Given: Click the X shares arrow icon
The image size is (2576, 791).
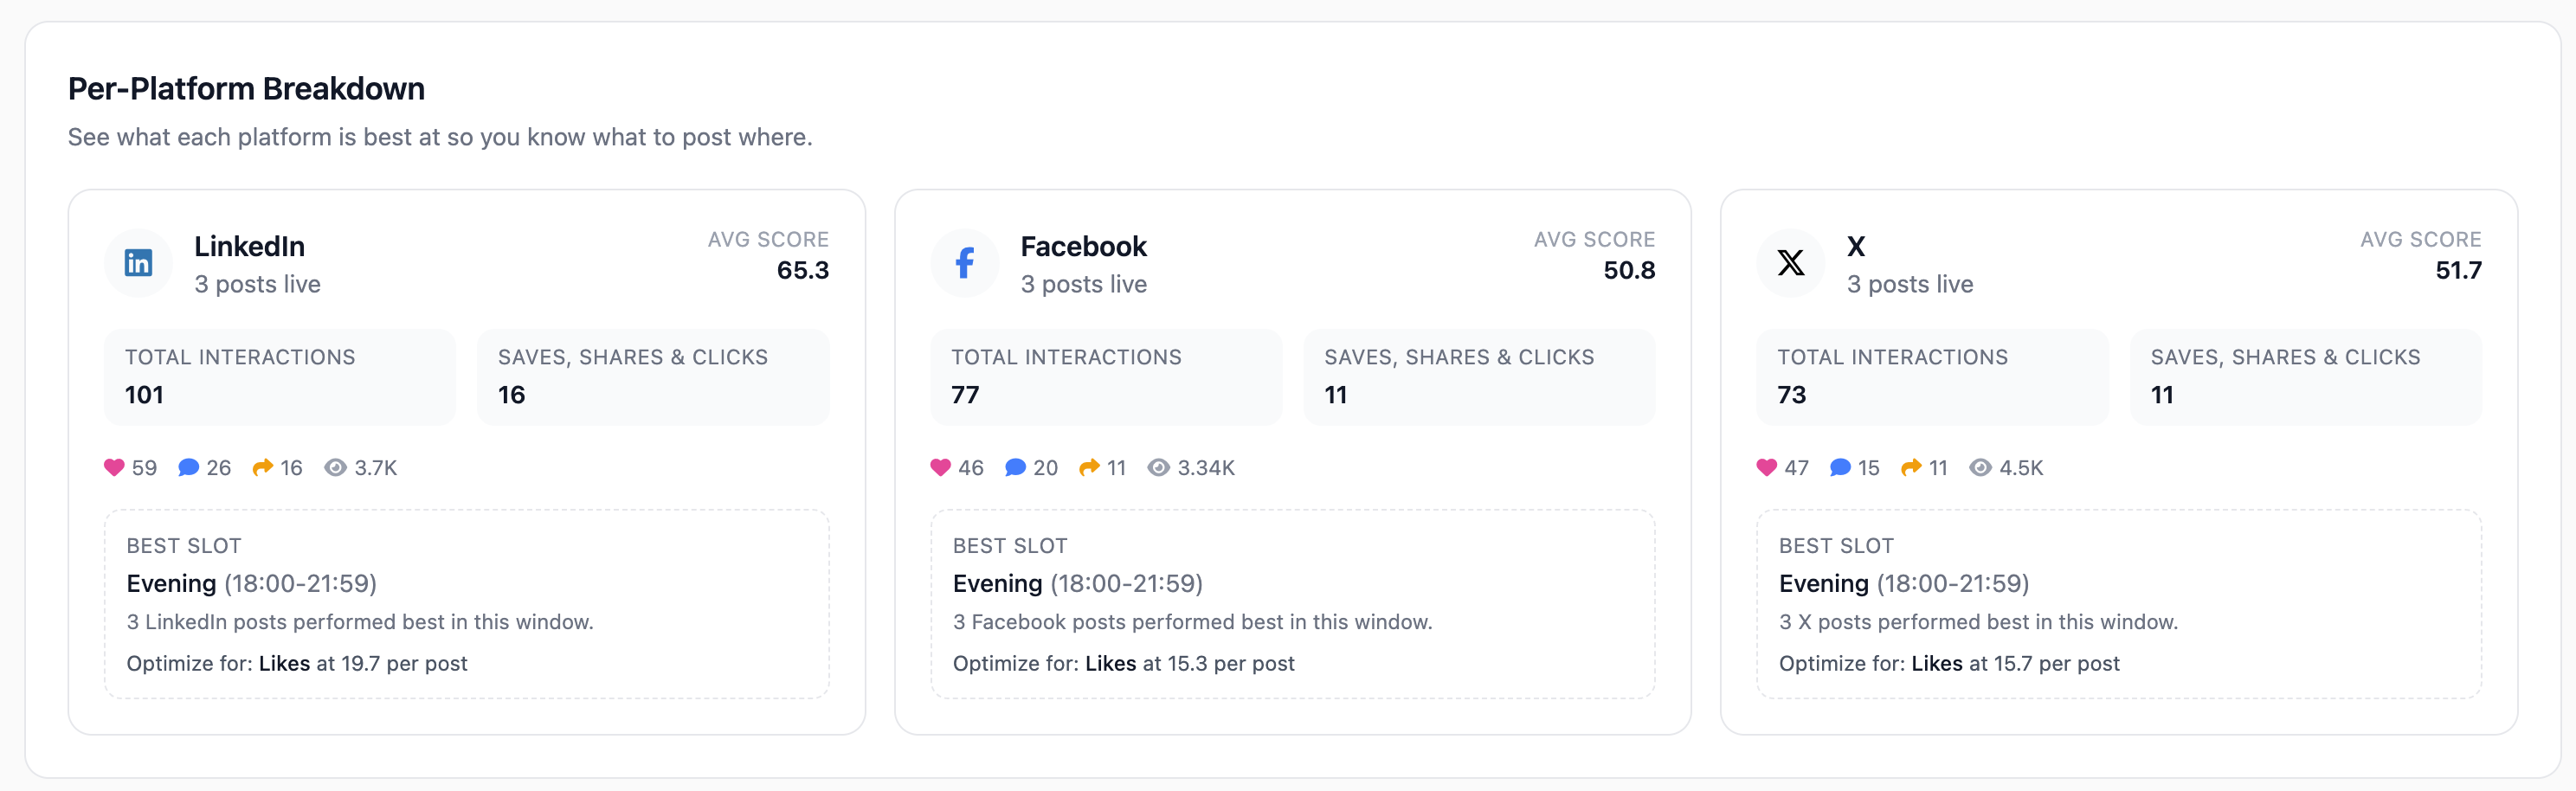Looking at the screenshot, I should [1911, 467].
